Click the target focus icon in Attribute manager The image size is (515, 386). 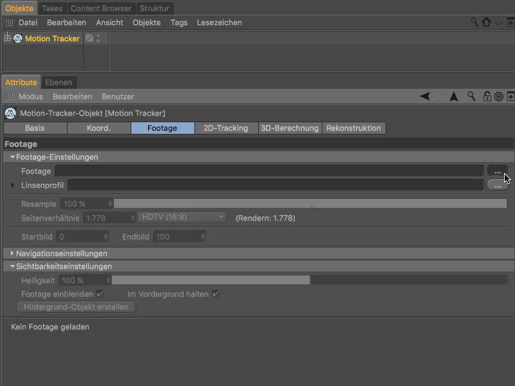500,95
